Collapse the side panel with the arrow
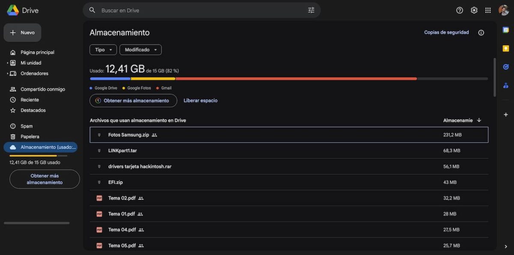 pyautogui.click(x=506, y=246)
